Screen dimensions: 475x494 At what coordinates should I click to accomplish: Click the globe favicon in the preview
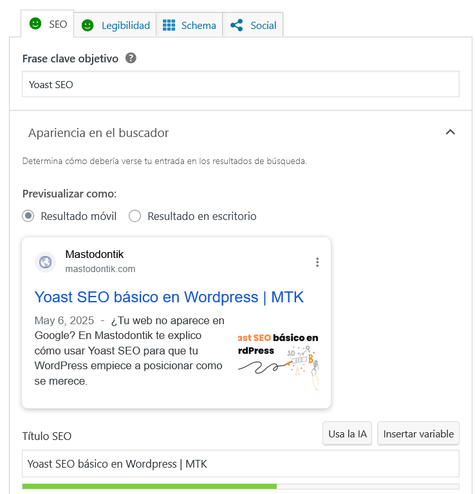pyautogui.click(x=46, y=262)
